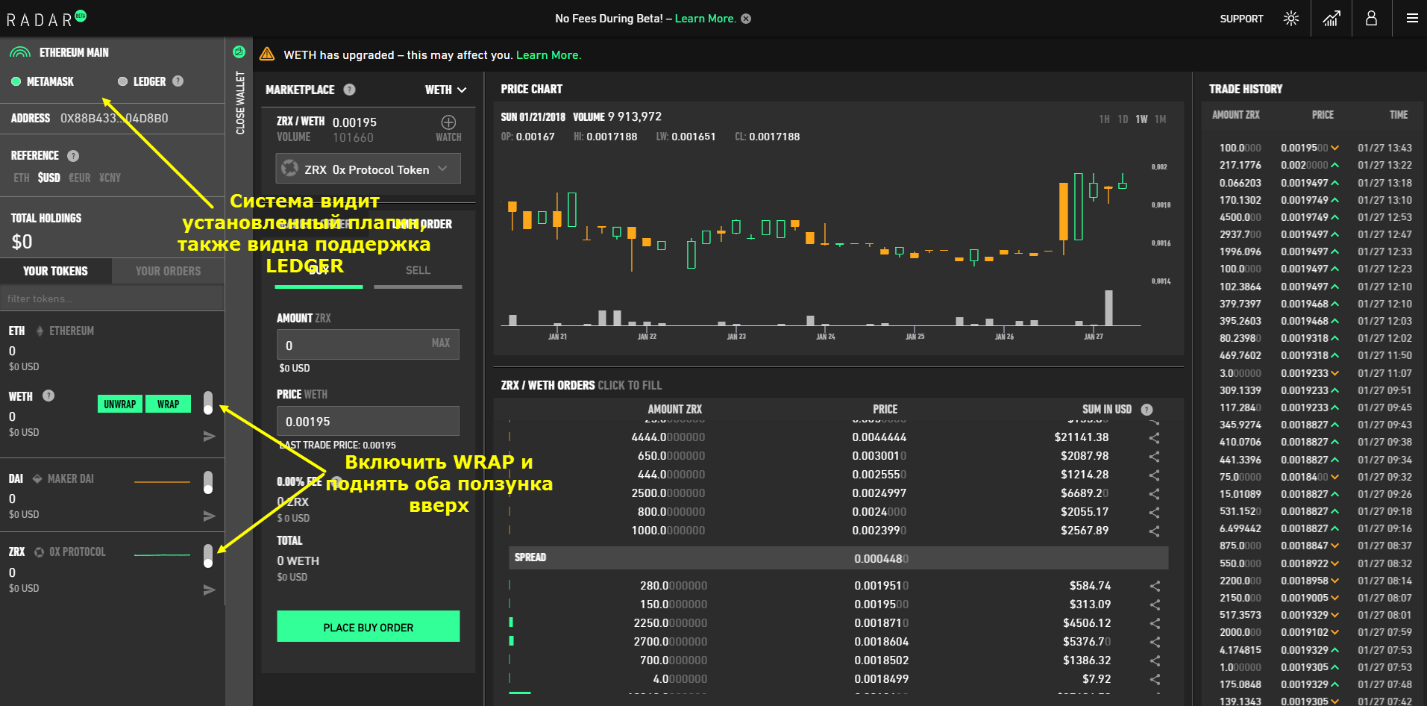Image resolution: width=1427 pixels, height=706 pixels.
Task: Toggle the DAI token trading switch
Action: tap(208, 482)
